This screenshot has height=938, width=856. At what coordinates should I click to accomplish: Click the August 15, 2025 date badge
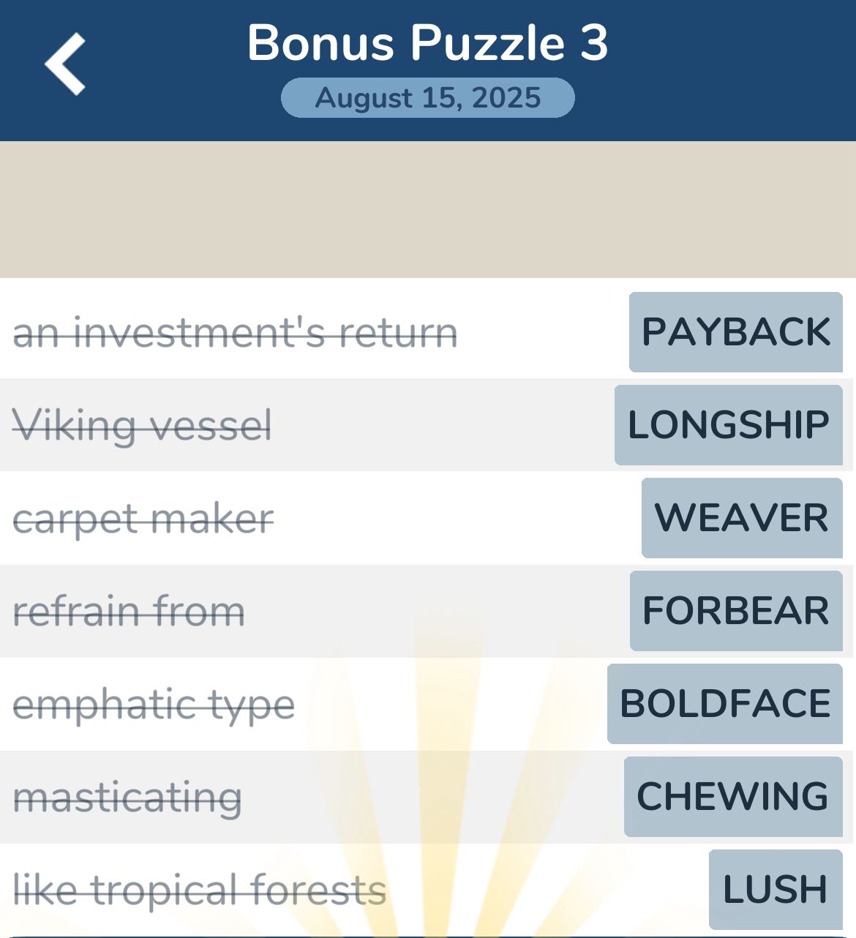coord(428,98)
